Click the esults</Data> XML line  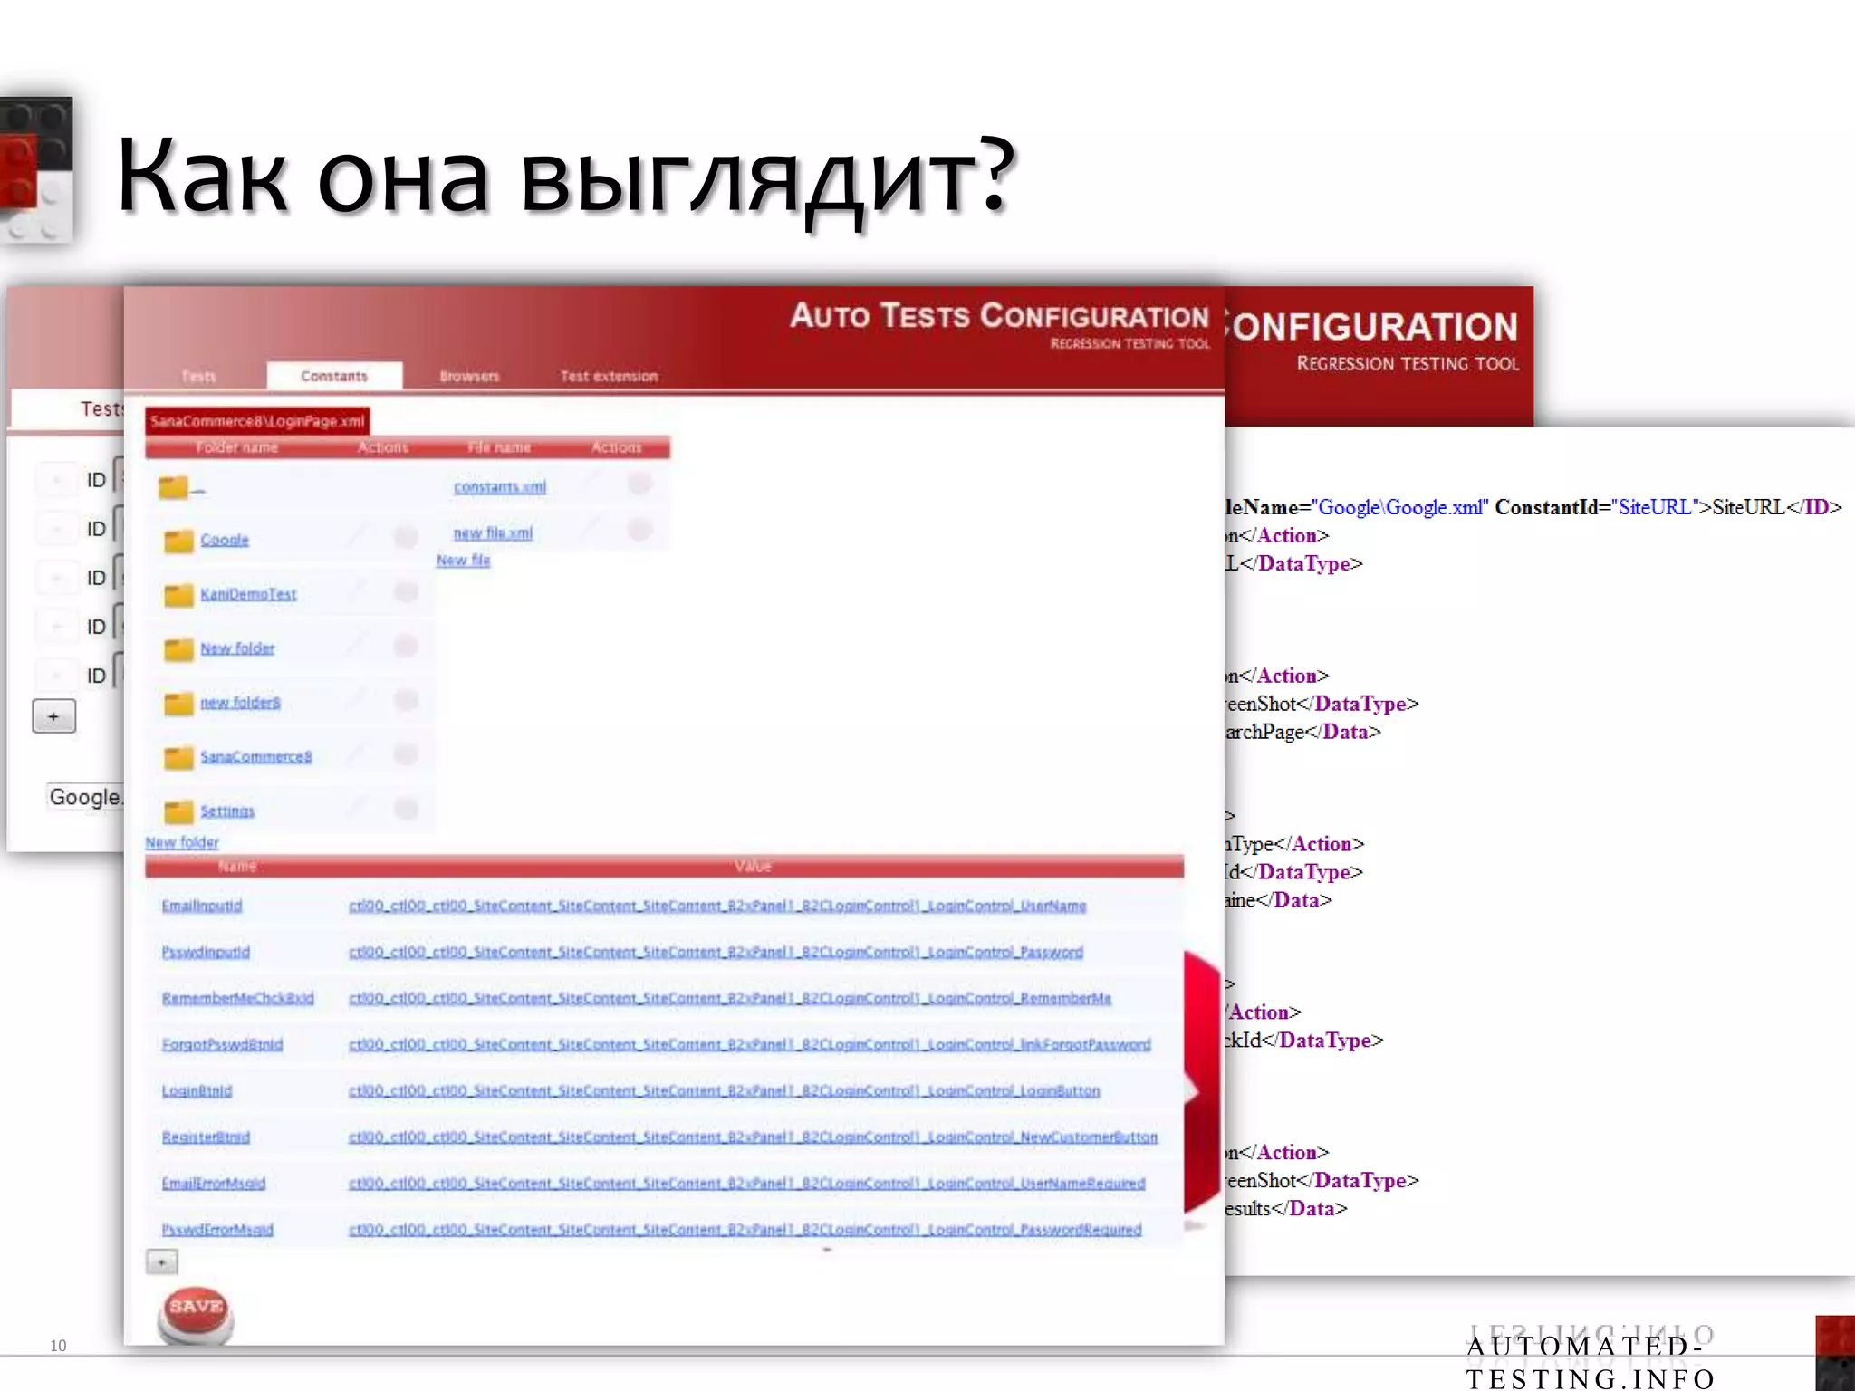[1286, 1209]
